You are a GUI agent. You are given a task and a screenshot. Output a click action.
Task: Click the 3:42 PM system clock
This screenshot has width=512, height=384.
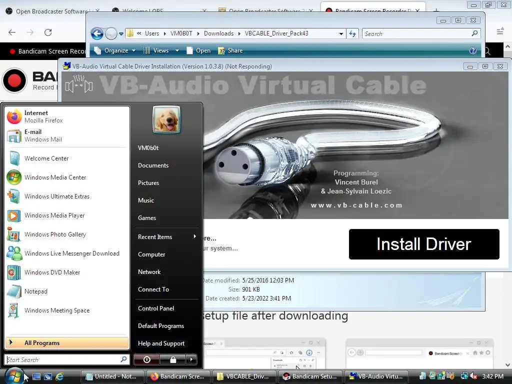coord(492,376)
